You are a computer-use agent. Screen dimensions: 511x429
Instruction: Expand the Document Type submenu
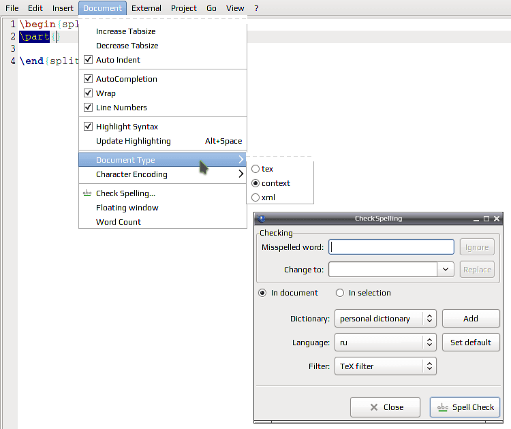pyautogui.click(x=163, y=160)
